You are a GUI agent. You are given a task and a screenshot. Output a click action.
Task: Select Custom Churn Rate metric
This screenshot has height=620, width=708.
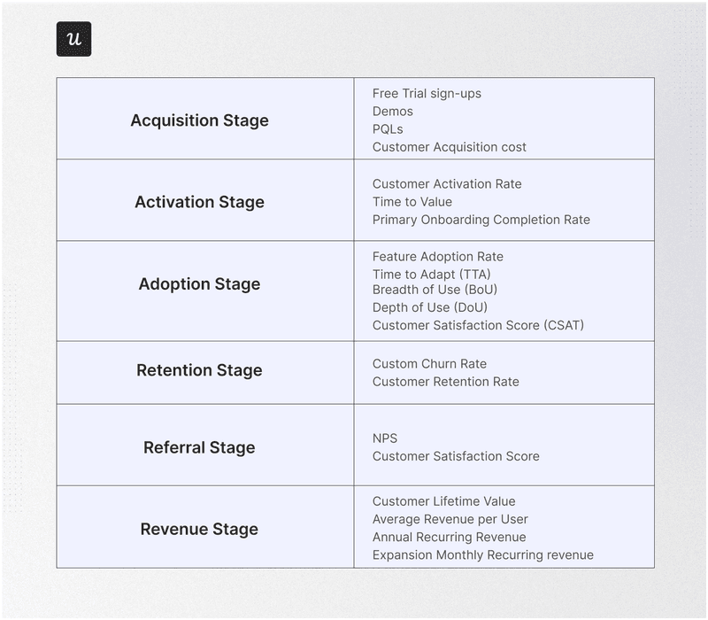click(x=429, y=364)
